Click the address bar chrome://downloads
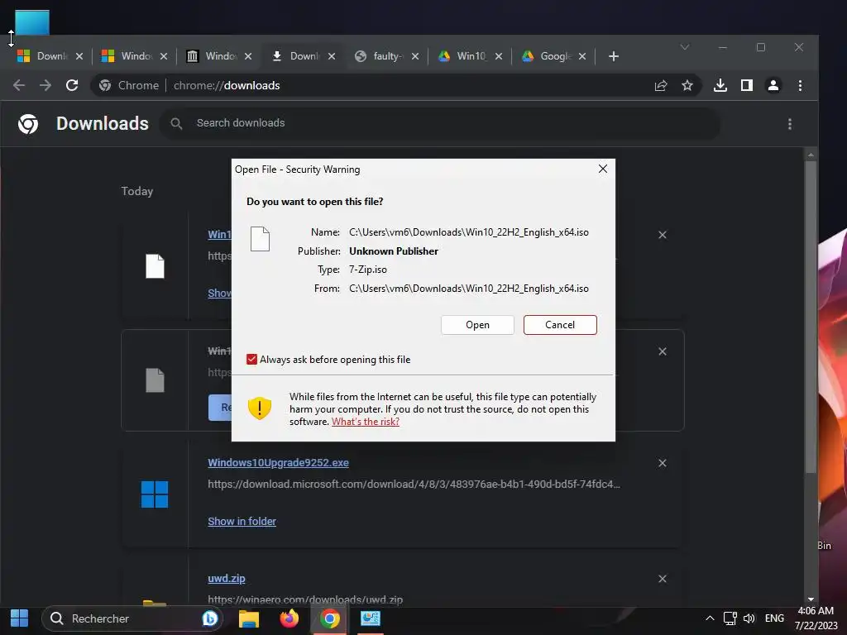847x635 pixels. click(227, 85)
